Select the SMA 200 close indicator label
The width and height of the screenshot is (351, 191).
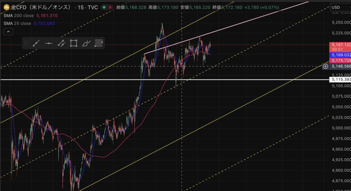click(19, 16)
